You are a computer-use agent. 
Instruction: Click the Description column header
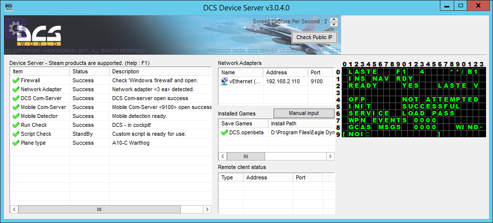[x=160, y=71]
